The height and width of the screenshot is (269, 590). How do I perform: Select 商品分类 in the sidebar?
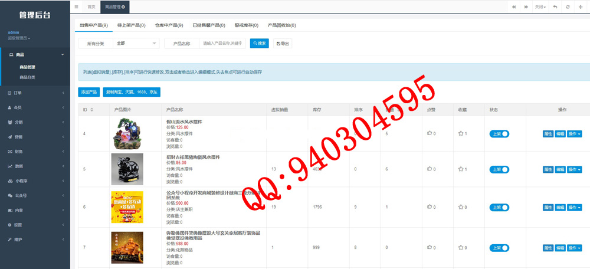point(28,77)
